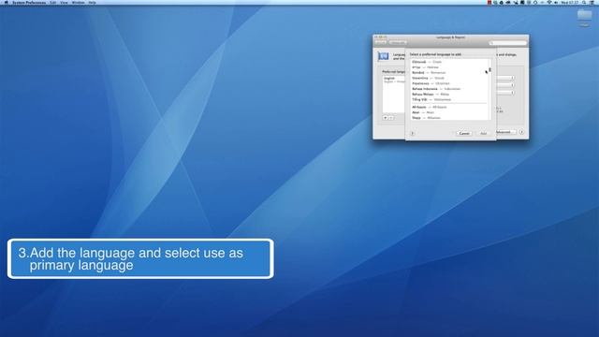The width and height of the screenshot is (599, 337).
Task: Open the Apple menu
Action: [x=7, y=2]
